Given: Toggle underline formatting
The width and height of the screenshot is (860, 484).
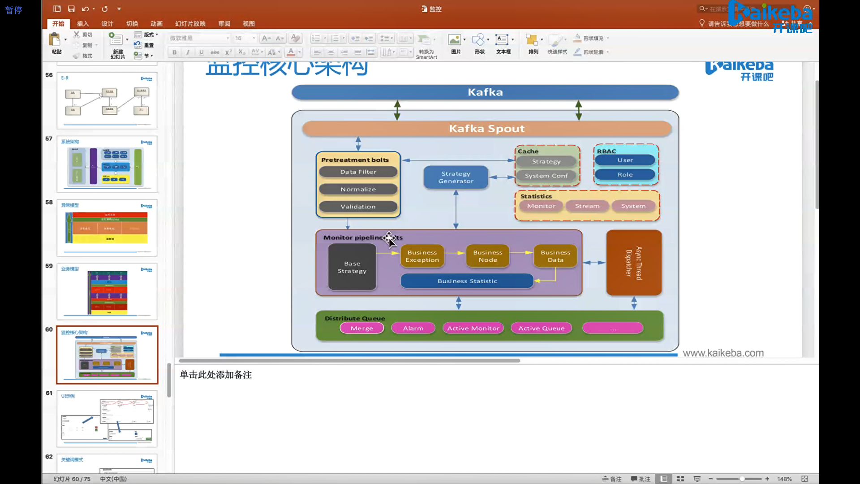Looking at the screenshot, I should click(201, 52).
